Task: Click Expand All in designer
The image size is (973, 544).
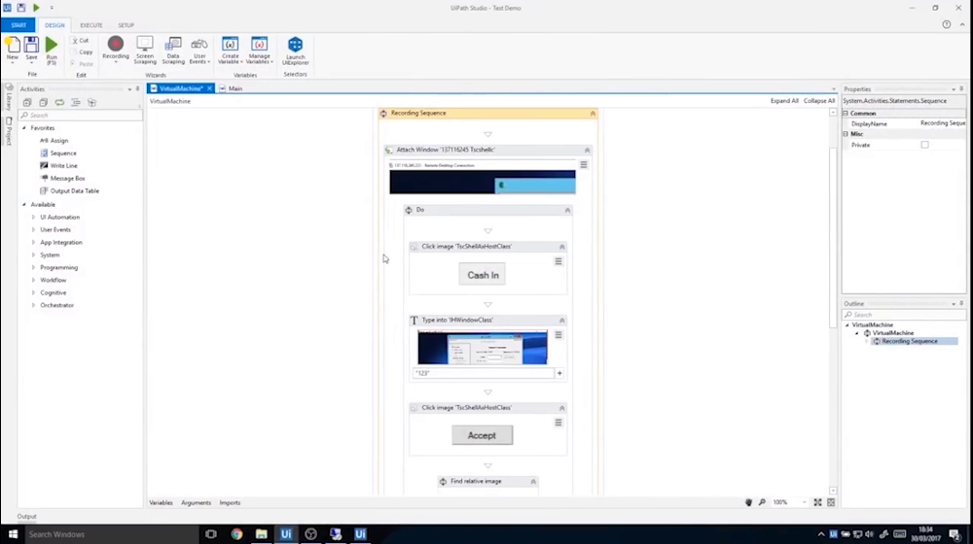Action: [x=784, y=101]
